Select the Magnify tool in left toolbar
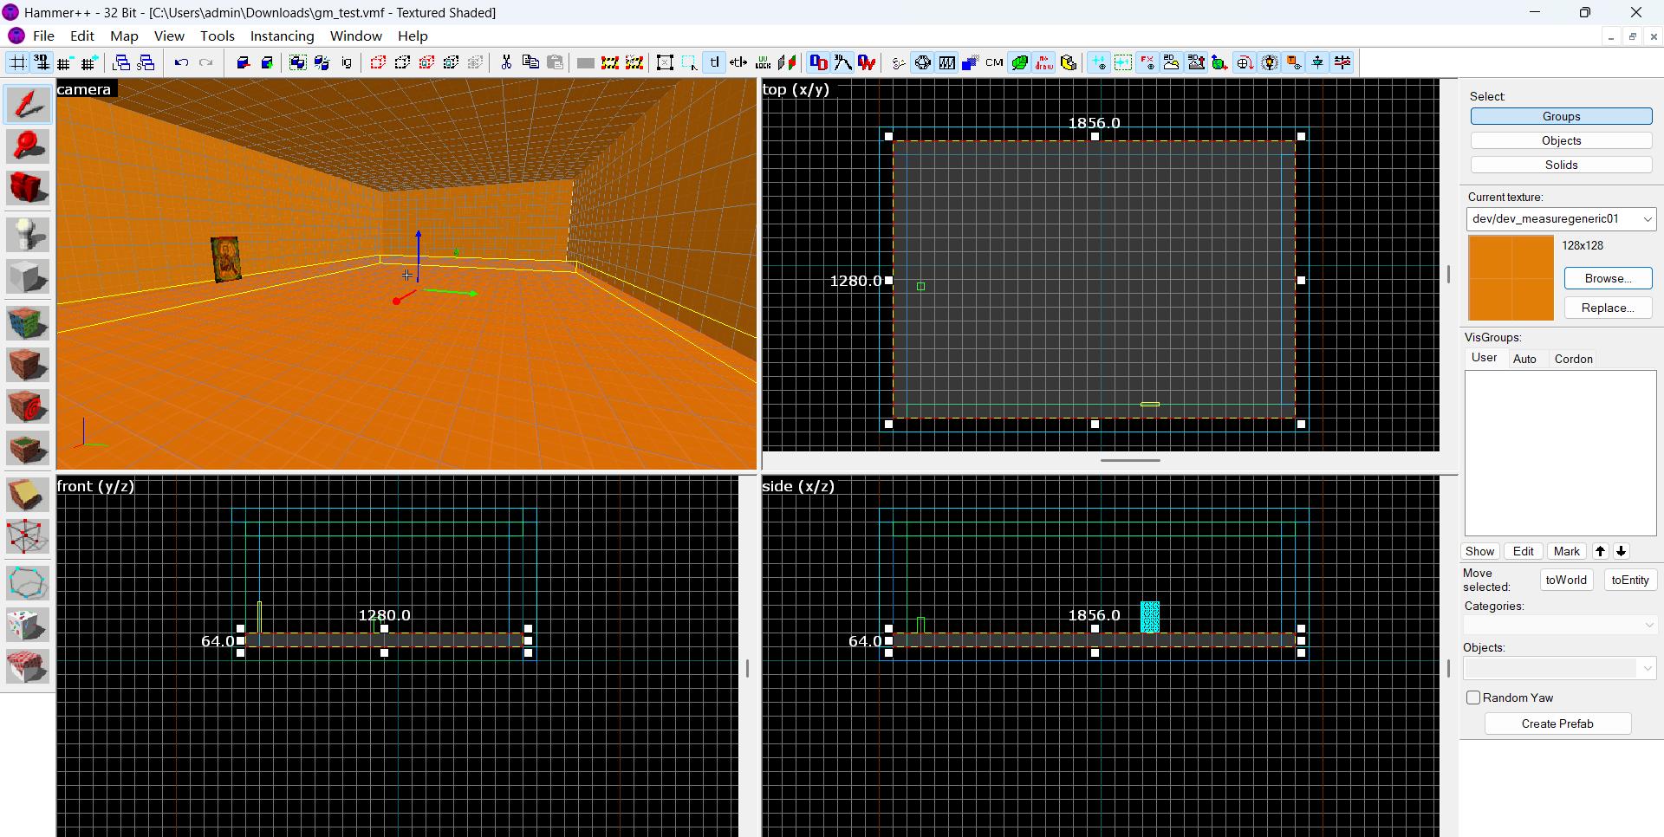This screenshot has width=1664, height=837. (28, 146)
